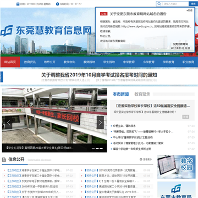Advance carousel with right arrow

click(100, 123)
